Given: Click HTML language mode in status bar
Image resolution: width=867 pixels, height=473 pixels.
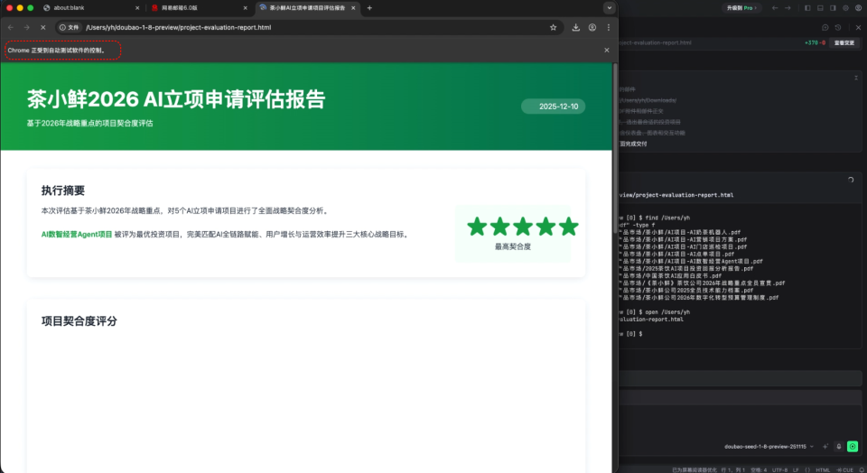Looking at the screenshot, I should click(x=823, y=469).
